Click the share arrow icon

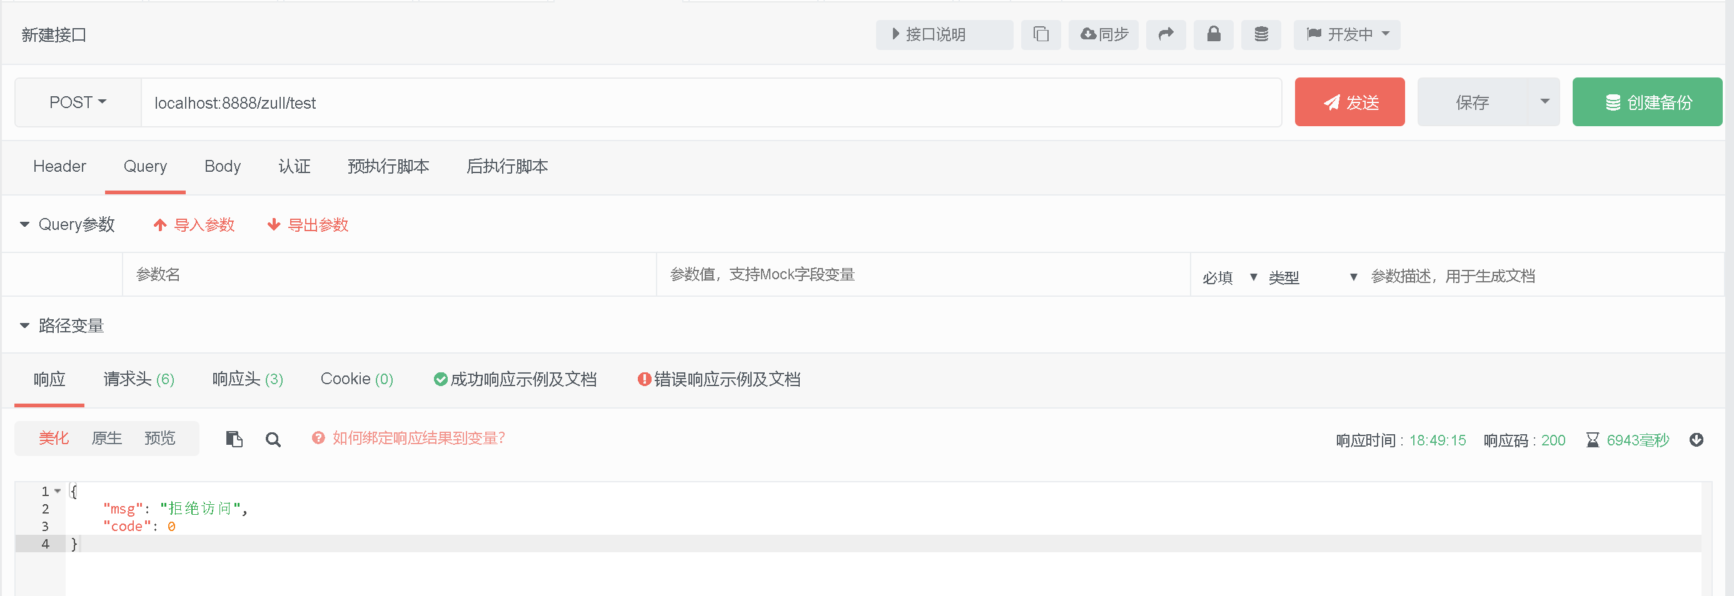(1166, 34)
